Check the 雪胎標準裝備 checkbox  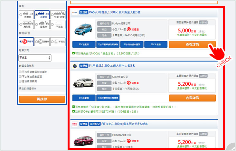pyautogui.click(x=20, y=81)
